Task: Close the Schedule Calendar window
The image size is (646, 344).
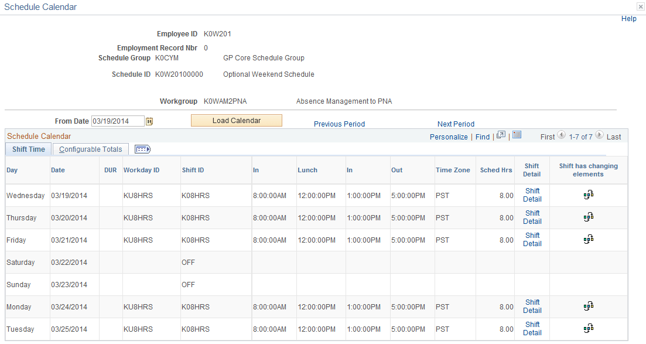Action: [x=641, y=6]
